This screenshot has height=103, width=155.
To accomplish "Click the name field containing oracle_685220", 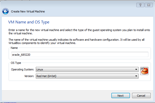I will coord(80,54).
